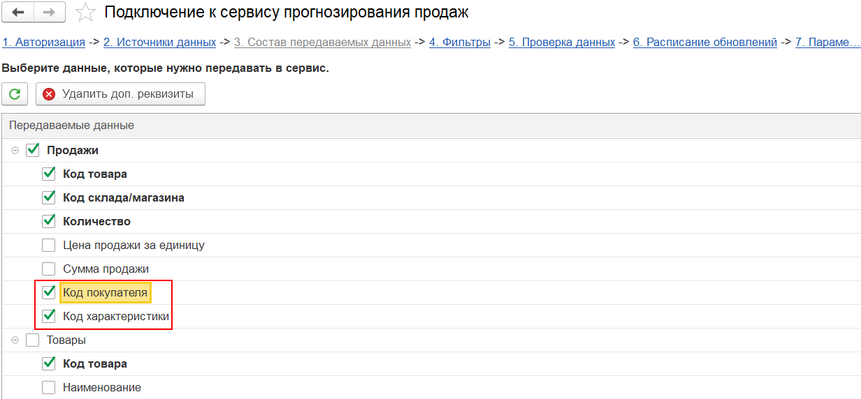Viewport: 861px width, 399px height.
Task: Enable 'Сумма продажи' checkbox
Action: click(x=48, y=269)
